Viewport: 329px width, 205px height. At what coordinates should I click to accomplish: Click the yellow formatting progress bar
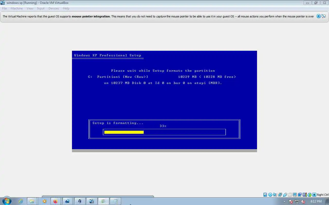tap(124, 132)
